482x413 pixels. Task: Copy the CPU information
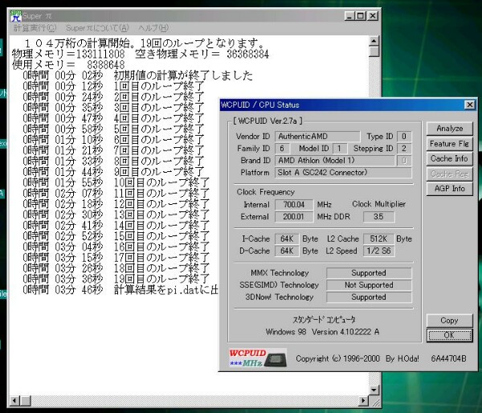(449, 320)
